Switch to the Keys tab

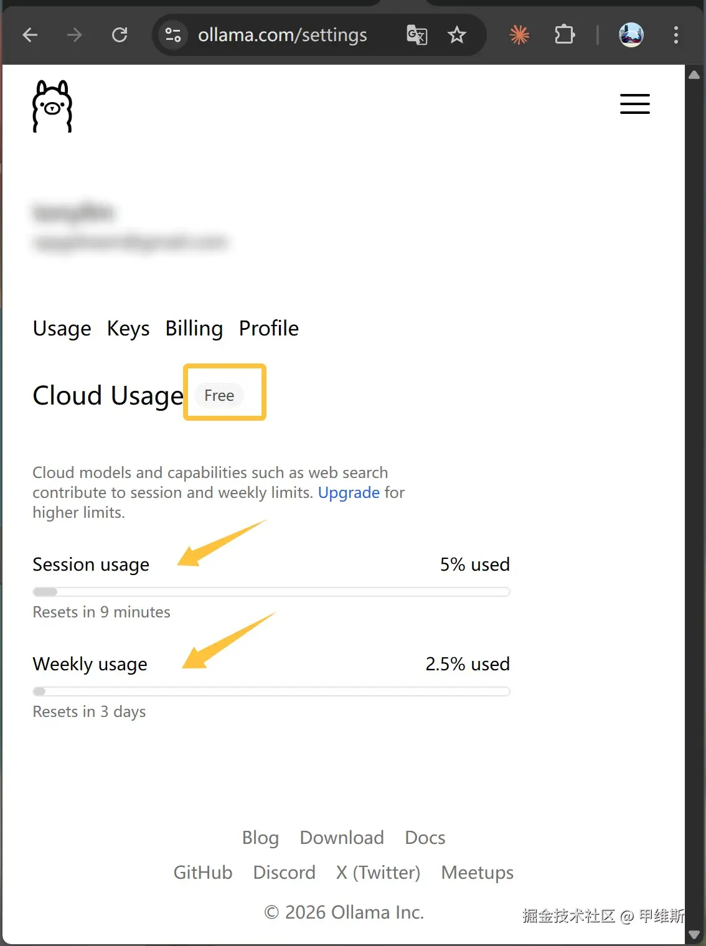(x=128, y=328)
